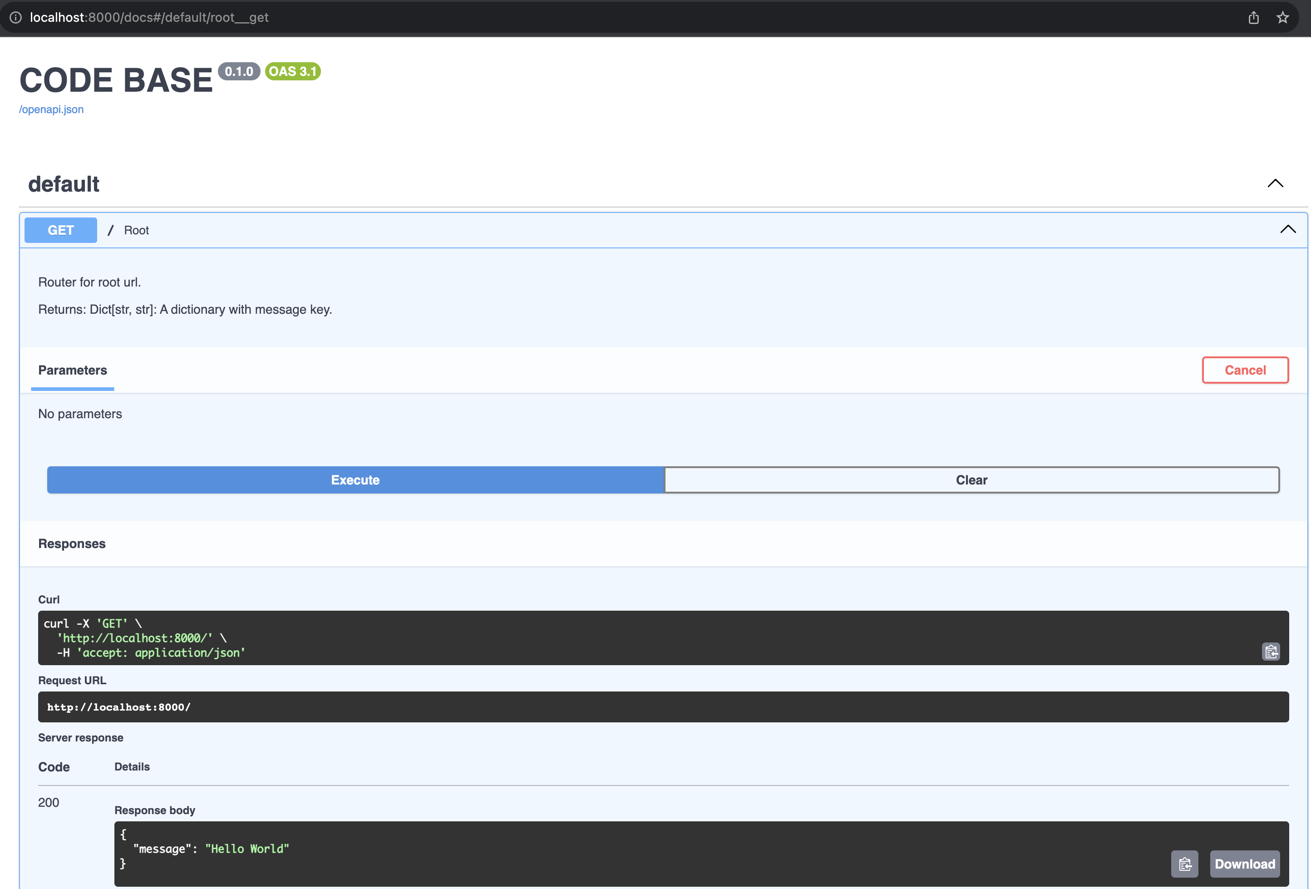
Task: Open the /openapi.json link
Action: [51, 109]
